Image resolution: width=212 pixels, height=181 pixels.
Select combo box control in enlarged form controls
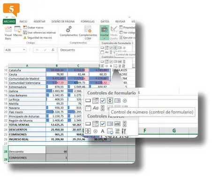[x=95, y=101]
